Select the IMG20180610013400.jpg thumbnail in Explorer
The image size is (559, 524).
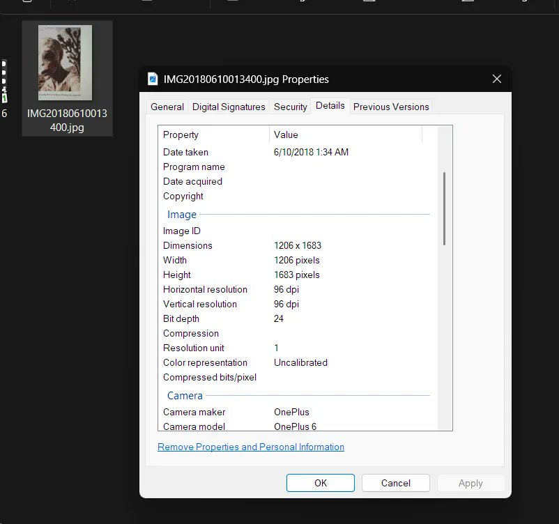[65, 63]
